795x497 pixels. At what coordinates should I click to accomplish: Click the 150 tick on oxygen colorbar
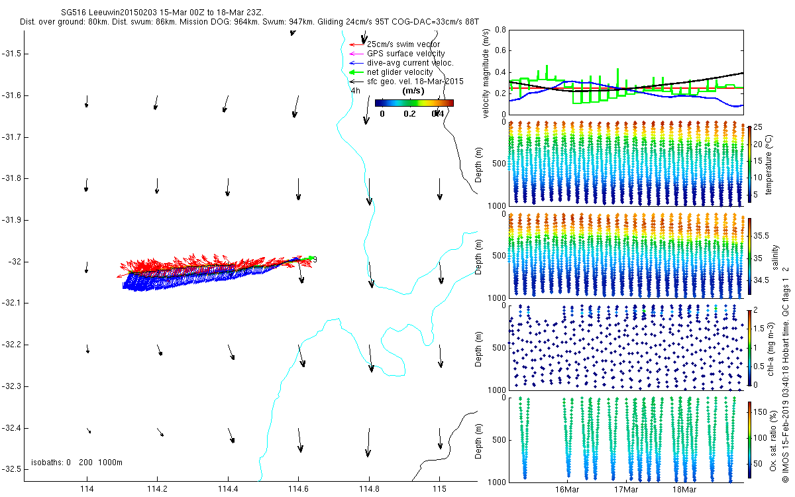[761, 412]
